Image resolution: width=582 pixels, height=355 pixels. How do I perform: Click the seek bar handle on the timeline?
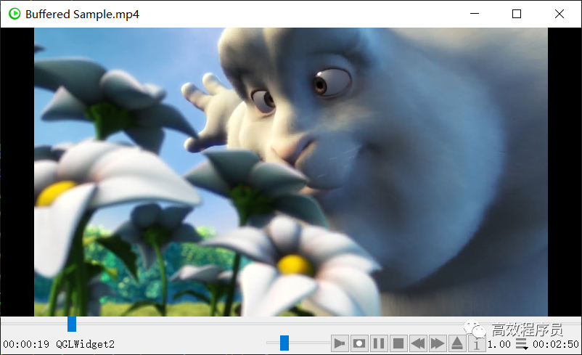72,324
